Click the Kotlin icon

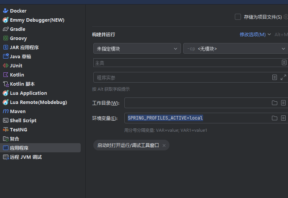[6, 75]
